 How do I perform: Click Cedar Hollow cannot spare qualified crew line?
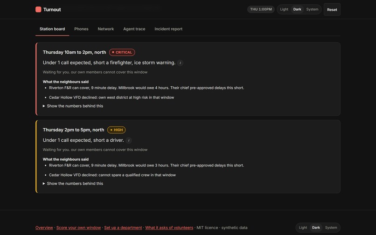pos(112,175)
